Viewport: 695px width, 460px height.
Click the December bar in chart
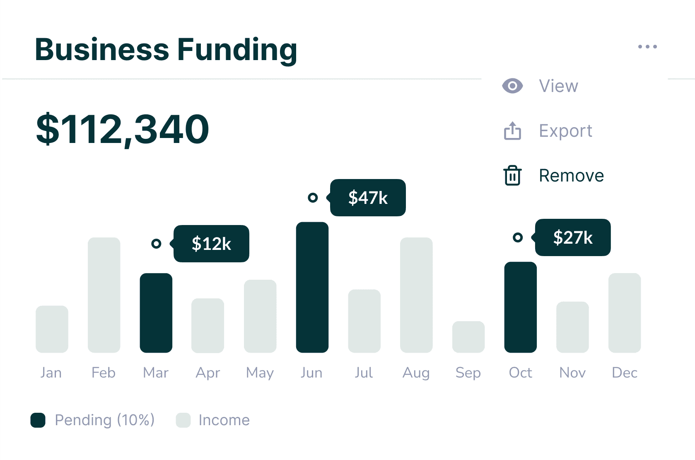(x=625, y=313)
